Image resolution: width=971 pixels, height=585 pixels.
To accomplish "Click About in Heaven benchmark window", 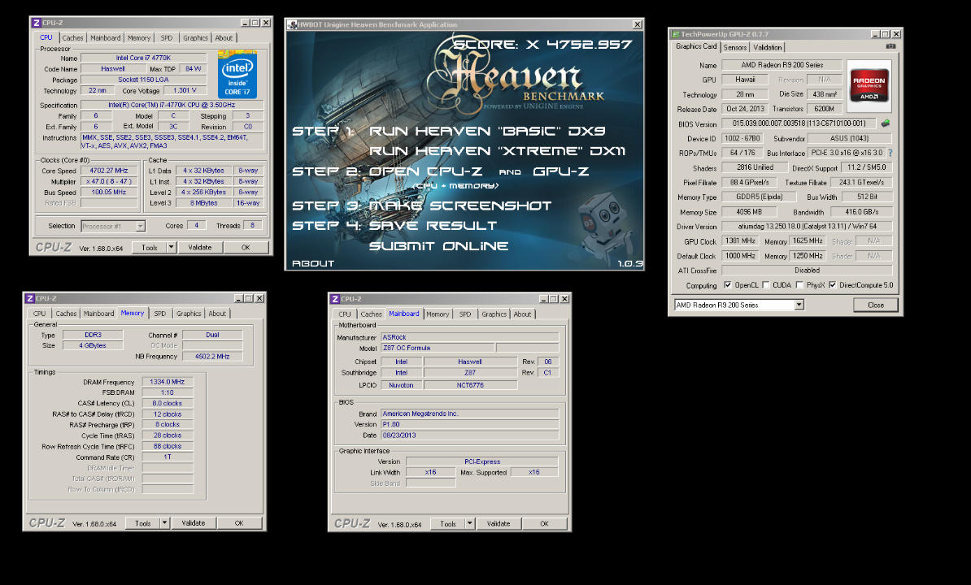I will click(313, 263).
